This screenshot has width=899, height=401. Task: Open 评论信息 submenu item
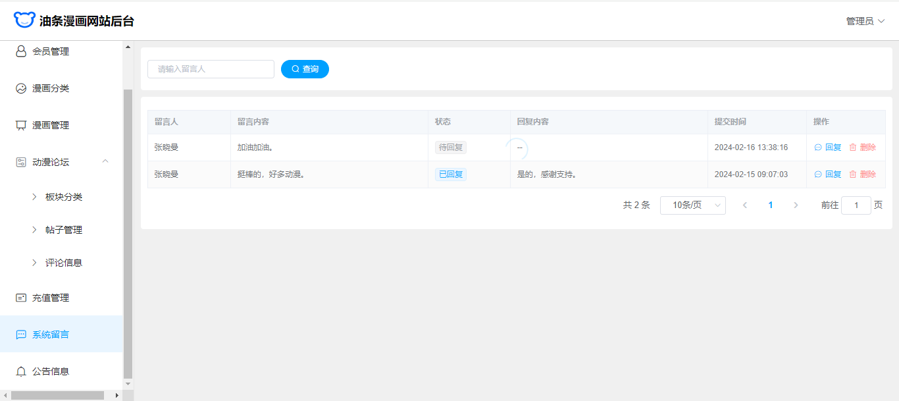point(64,263)
